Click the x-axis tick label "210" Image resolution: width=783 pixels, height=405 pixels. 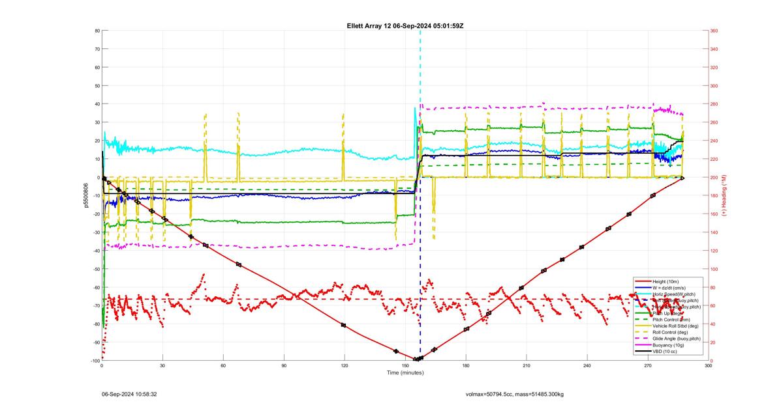(527, 366)
